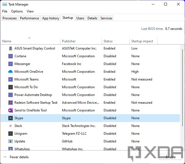Click the ASUS Smart Display Control icon
Viewport: 185px width, 164px height.
pos(11,48)
